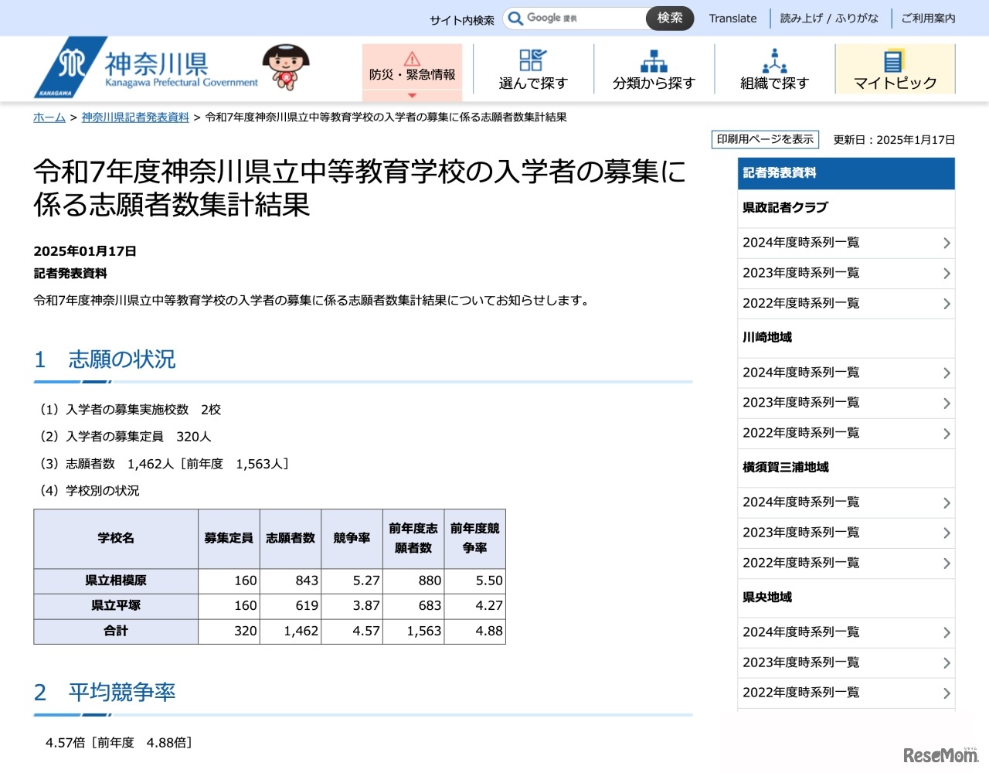Click the Kanagawa Prefectural Government logo
Viewport: 989px width, 773px height.
147,68
